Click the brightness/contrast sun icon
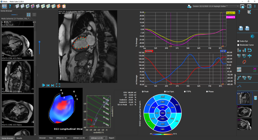This screenshot has width=258, height=140. 245,36
